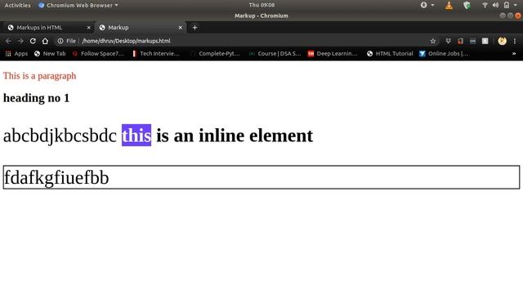Open a new tab with the plus button
Screen dimensions: 523x294
(x=194, y=28)
